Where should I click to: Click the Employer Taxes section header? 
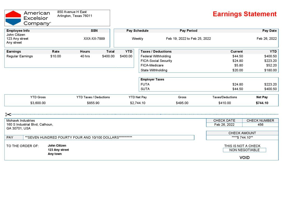(152, 80)
